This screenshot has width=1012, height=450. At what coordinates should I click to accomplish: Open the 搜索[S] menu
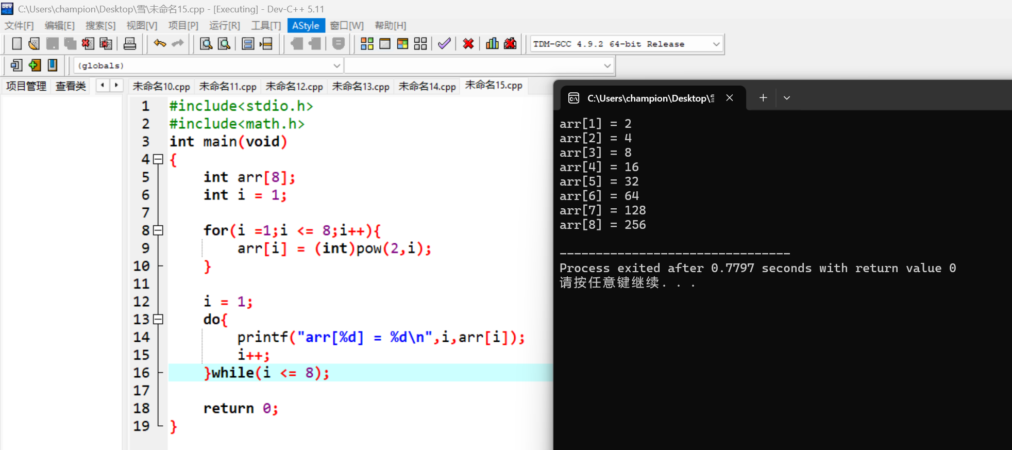pos(100,26)
